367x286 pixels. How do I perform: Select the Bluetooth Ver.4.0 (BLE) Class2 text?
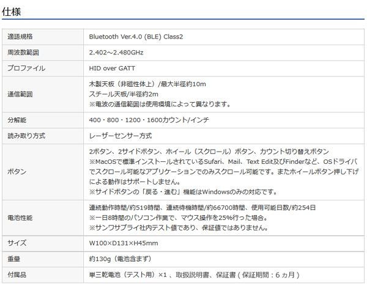coord(136,37)
